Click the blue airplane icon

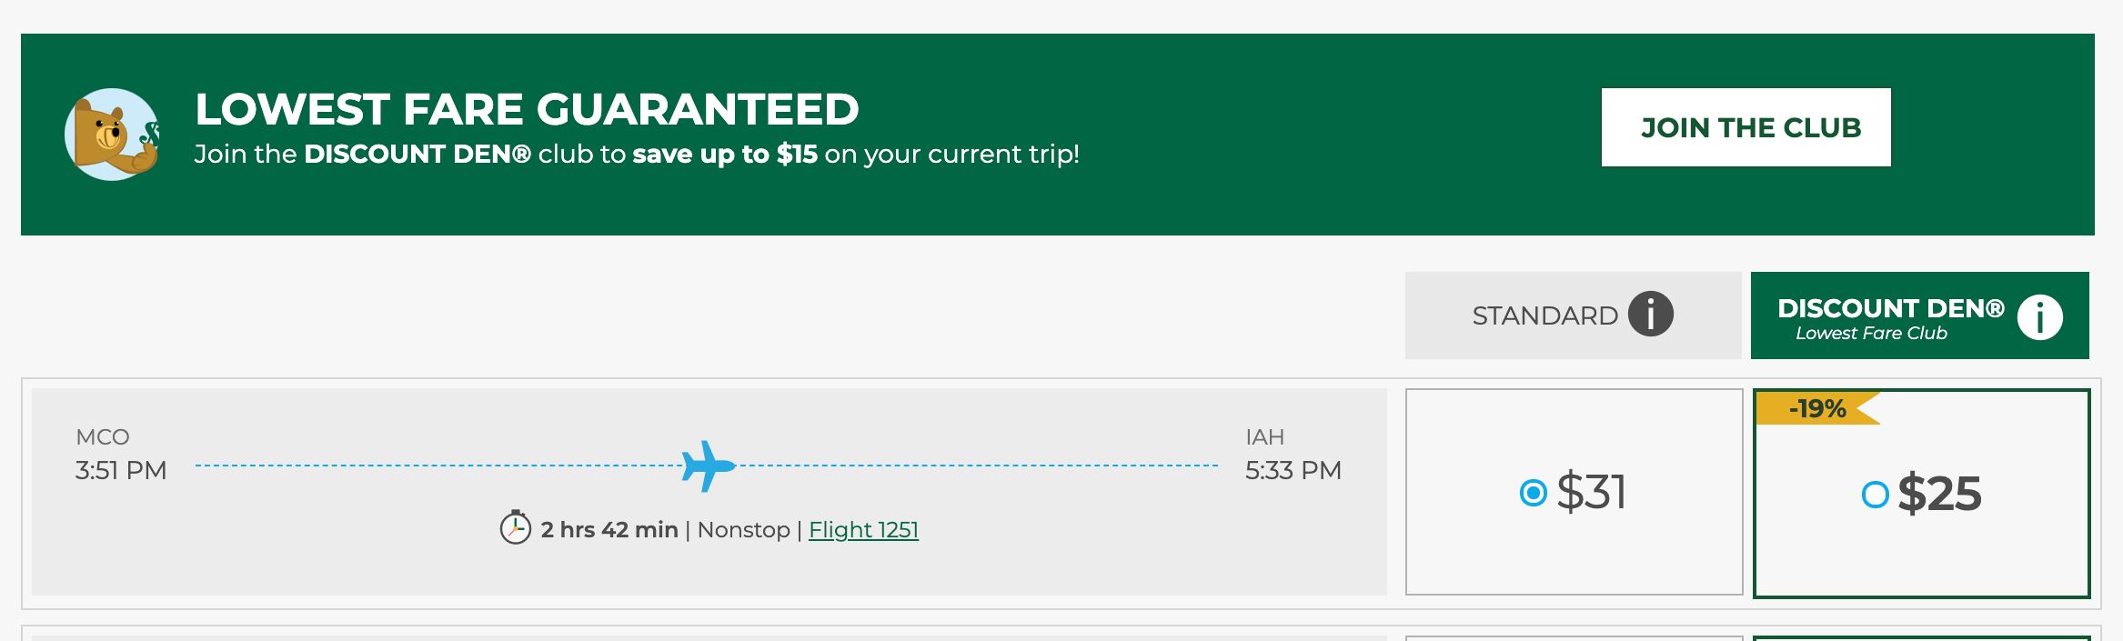pos(708,466)
